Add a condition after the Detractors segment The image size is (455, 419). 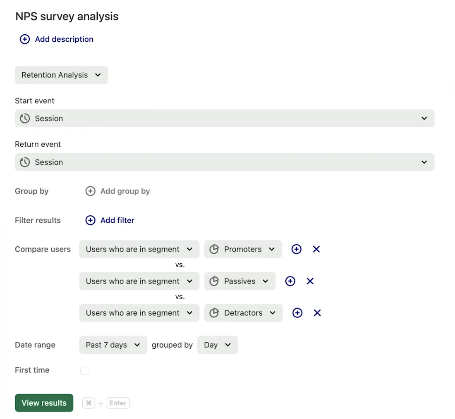(x=297, y=313)
